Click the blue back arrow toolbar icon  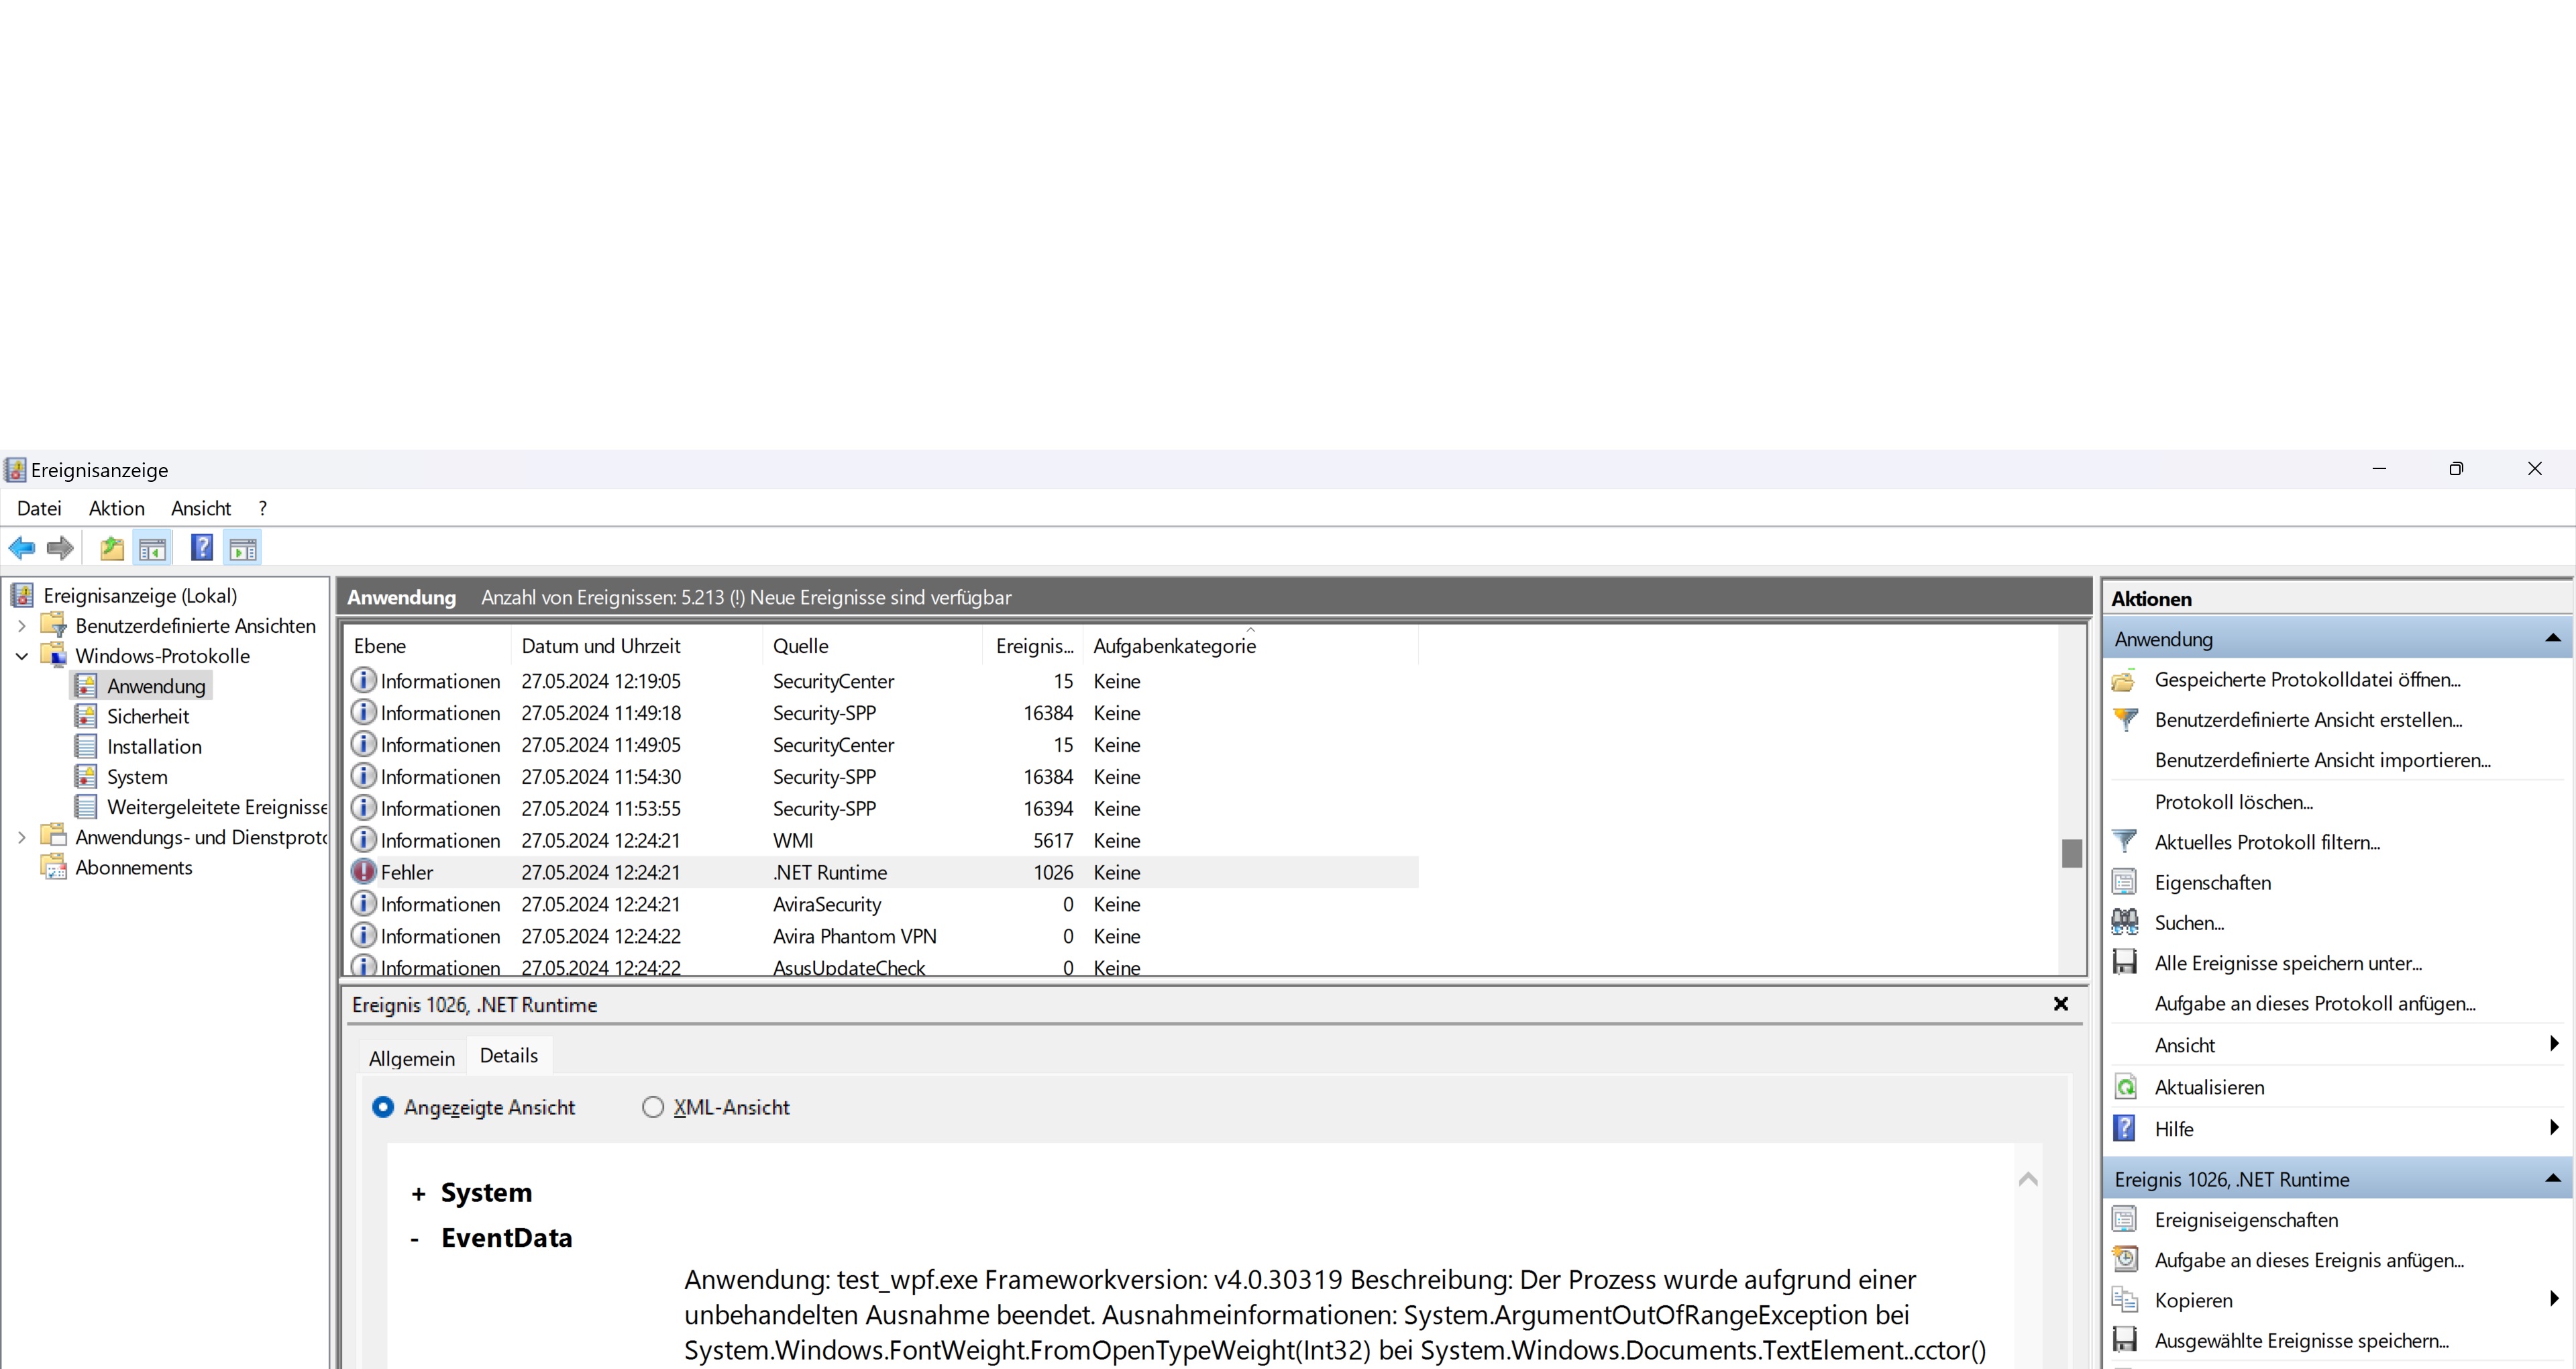tap(22, 548)
